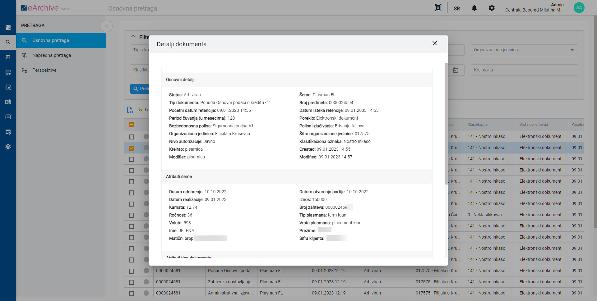Collapse the Pretraga side panel arrow
The width and height of the screenshot is (597, 301).
point(106,26)
